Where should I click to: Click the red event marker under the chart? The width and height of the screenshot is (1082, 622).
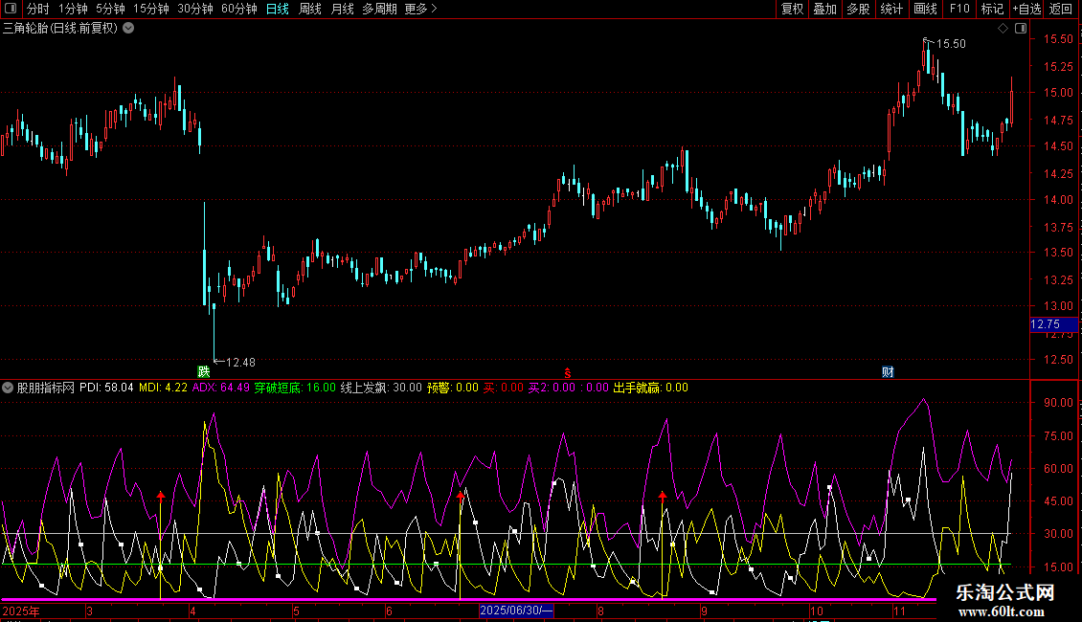pyautogui.click(x=567, y=372)
